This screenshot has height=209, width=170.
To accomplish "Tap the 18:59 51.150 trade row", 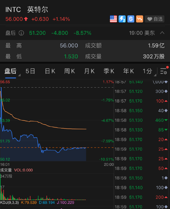I will [x=141, y=178].
